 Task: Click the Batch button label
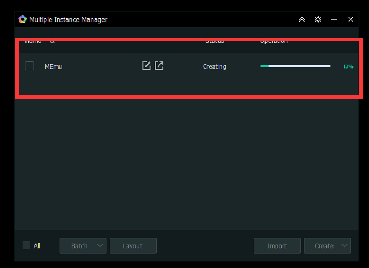pyautogui.click(x=79, y=246)
